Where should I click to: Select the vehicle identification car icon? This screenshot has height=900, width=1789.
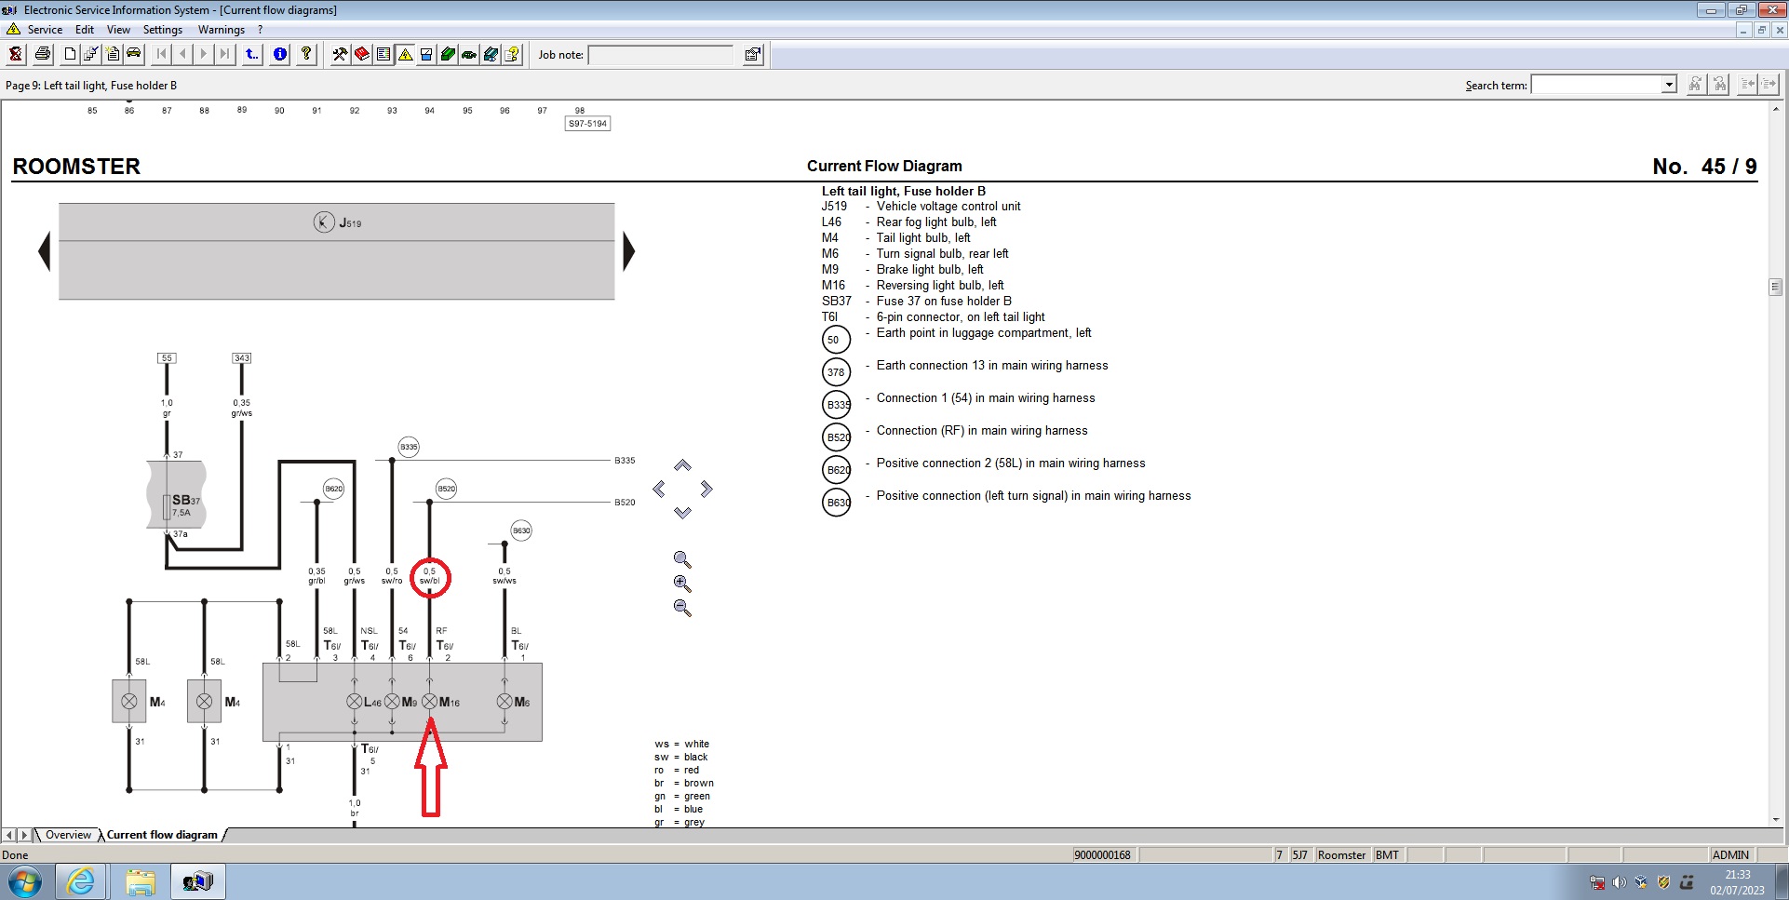(133, 54)
